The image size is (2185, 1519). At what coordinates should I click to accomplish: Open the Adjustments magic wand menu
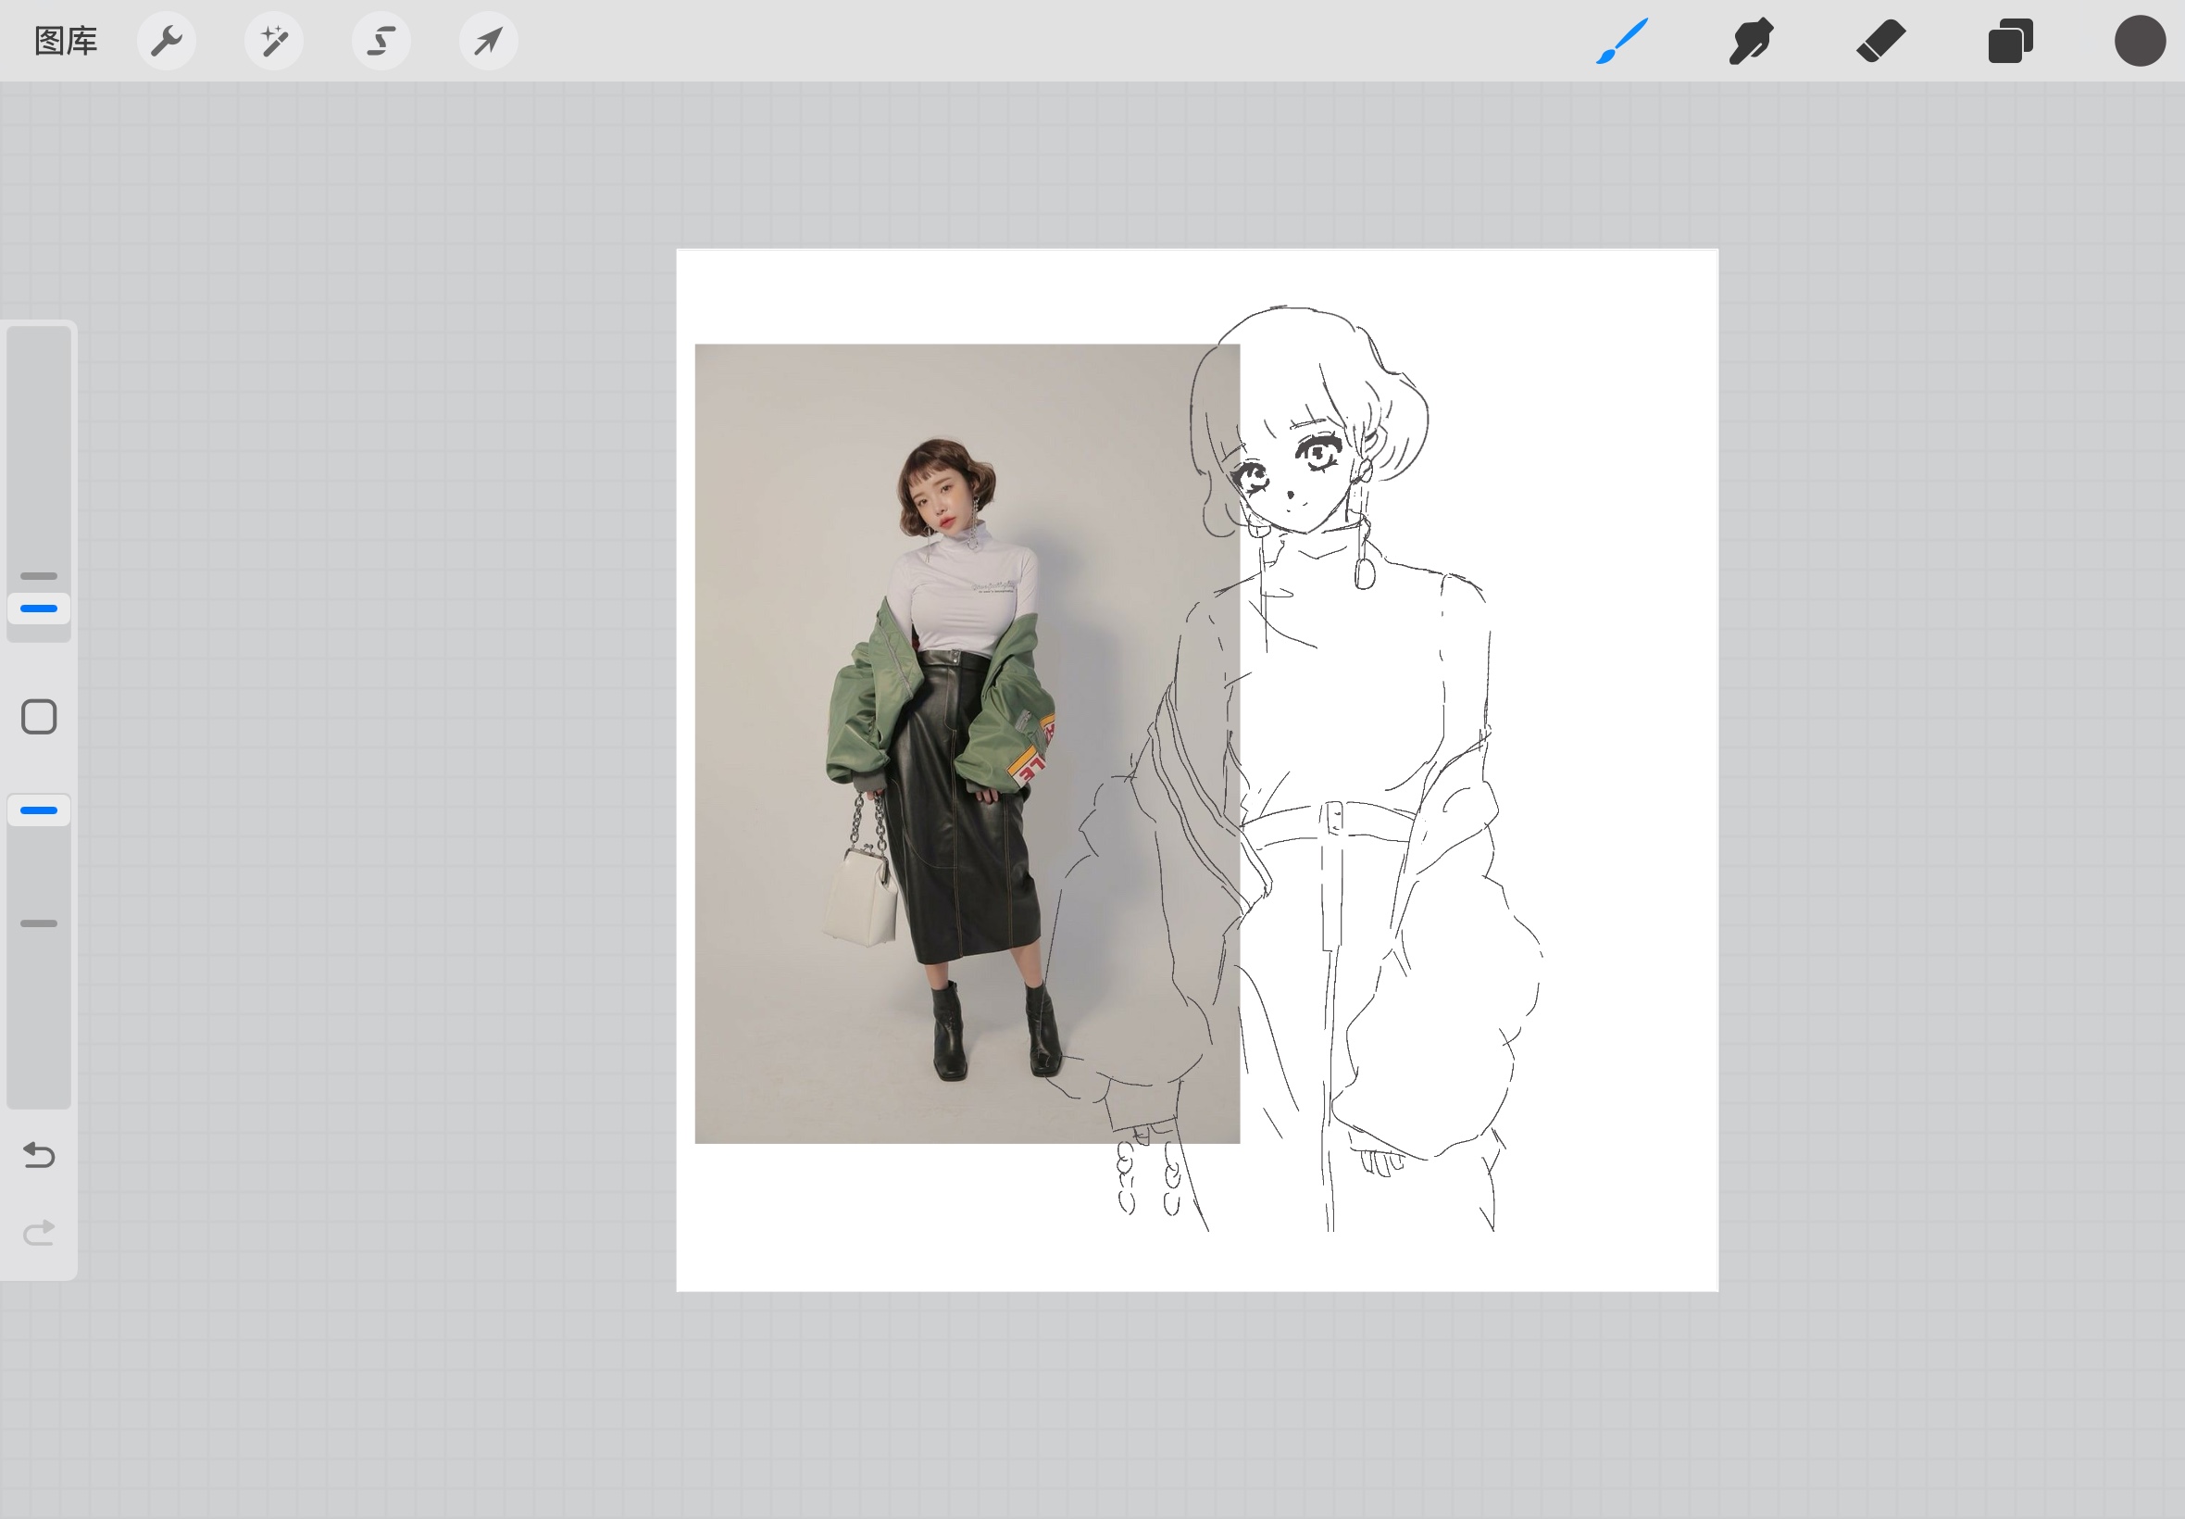274,41
